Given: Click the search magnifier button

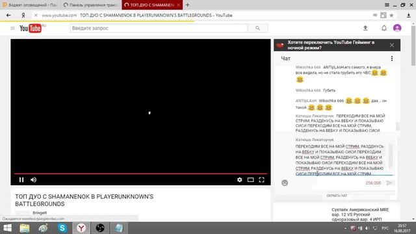Looking at the screenshot, I should (x=257, y=28).
